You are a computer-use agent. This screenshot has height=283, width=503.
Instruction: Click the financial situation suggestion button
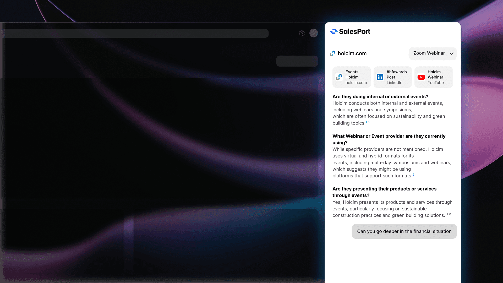tap(404, 231)
